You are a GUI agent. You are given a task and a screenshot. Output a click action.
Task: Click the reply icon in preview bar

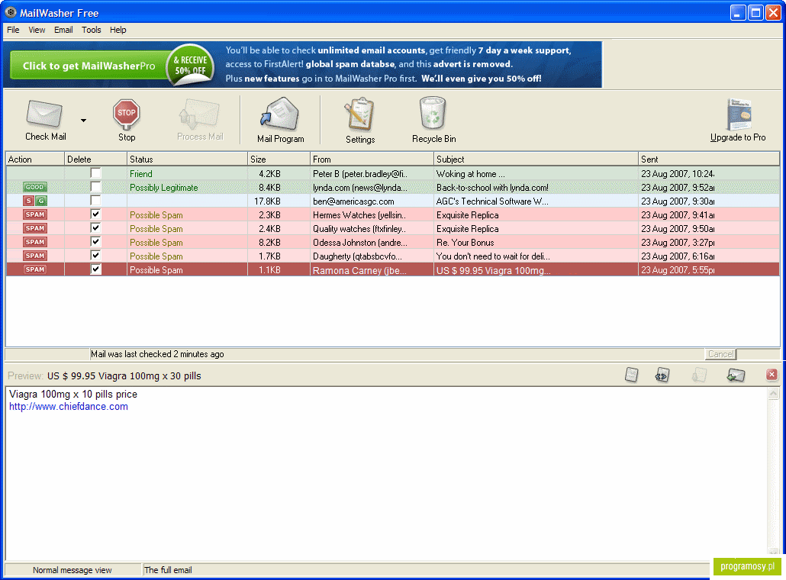tap(736, 375)
